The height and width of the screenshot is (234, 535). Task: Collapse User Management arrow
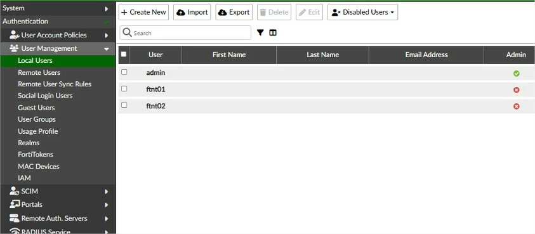pos(107,49)
